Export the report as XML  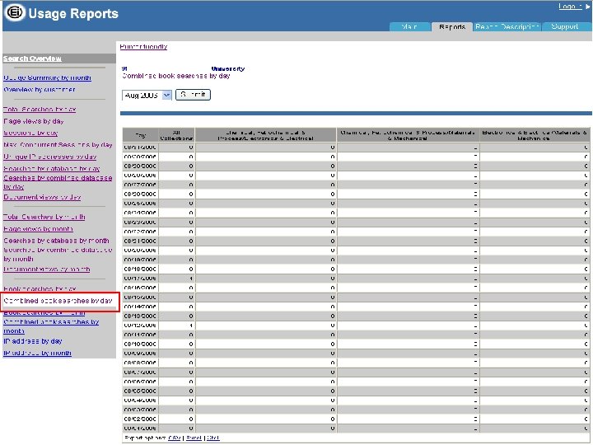[x=213, y=438]
